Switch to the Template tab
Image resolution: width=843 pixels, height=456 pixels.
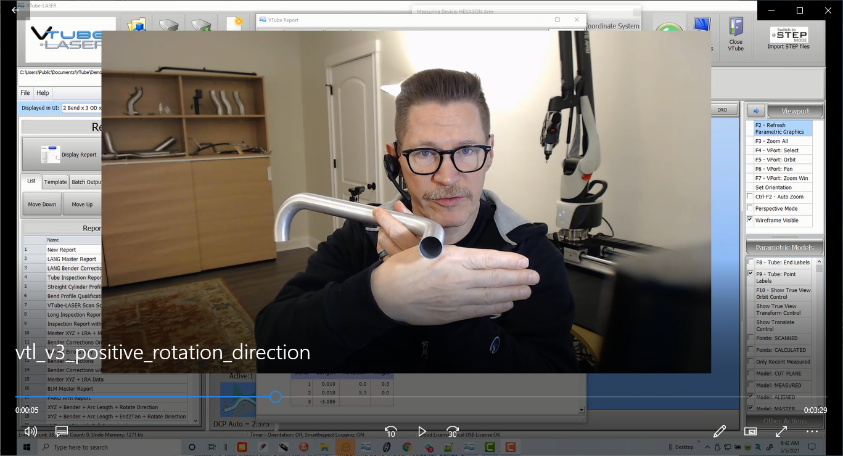click(x=55, y=182)
